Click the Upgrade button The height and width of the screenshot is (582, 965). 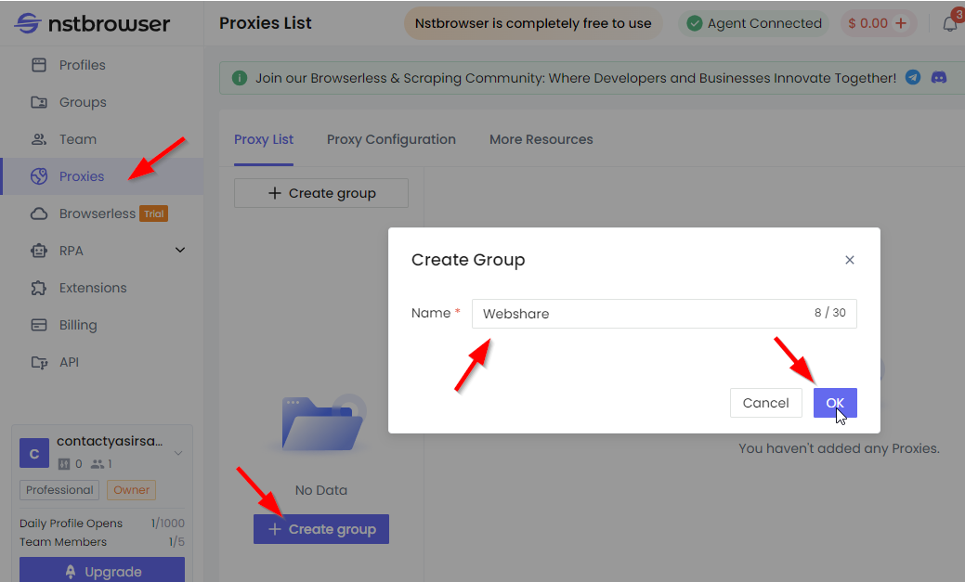point(102,570)
